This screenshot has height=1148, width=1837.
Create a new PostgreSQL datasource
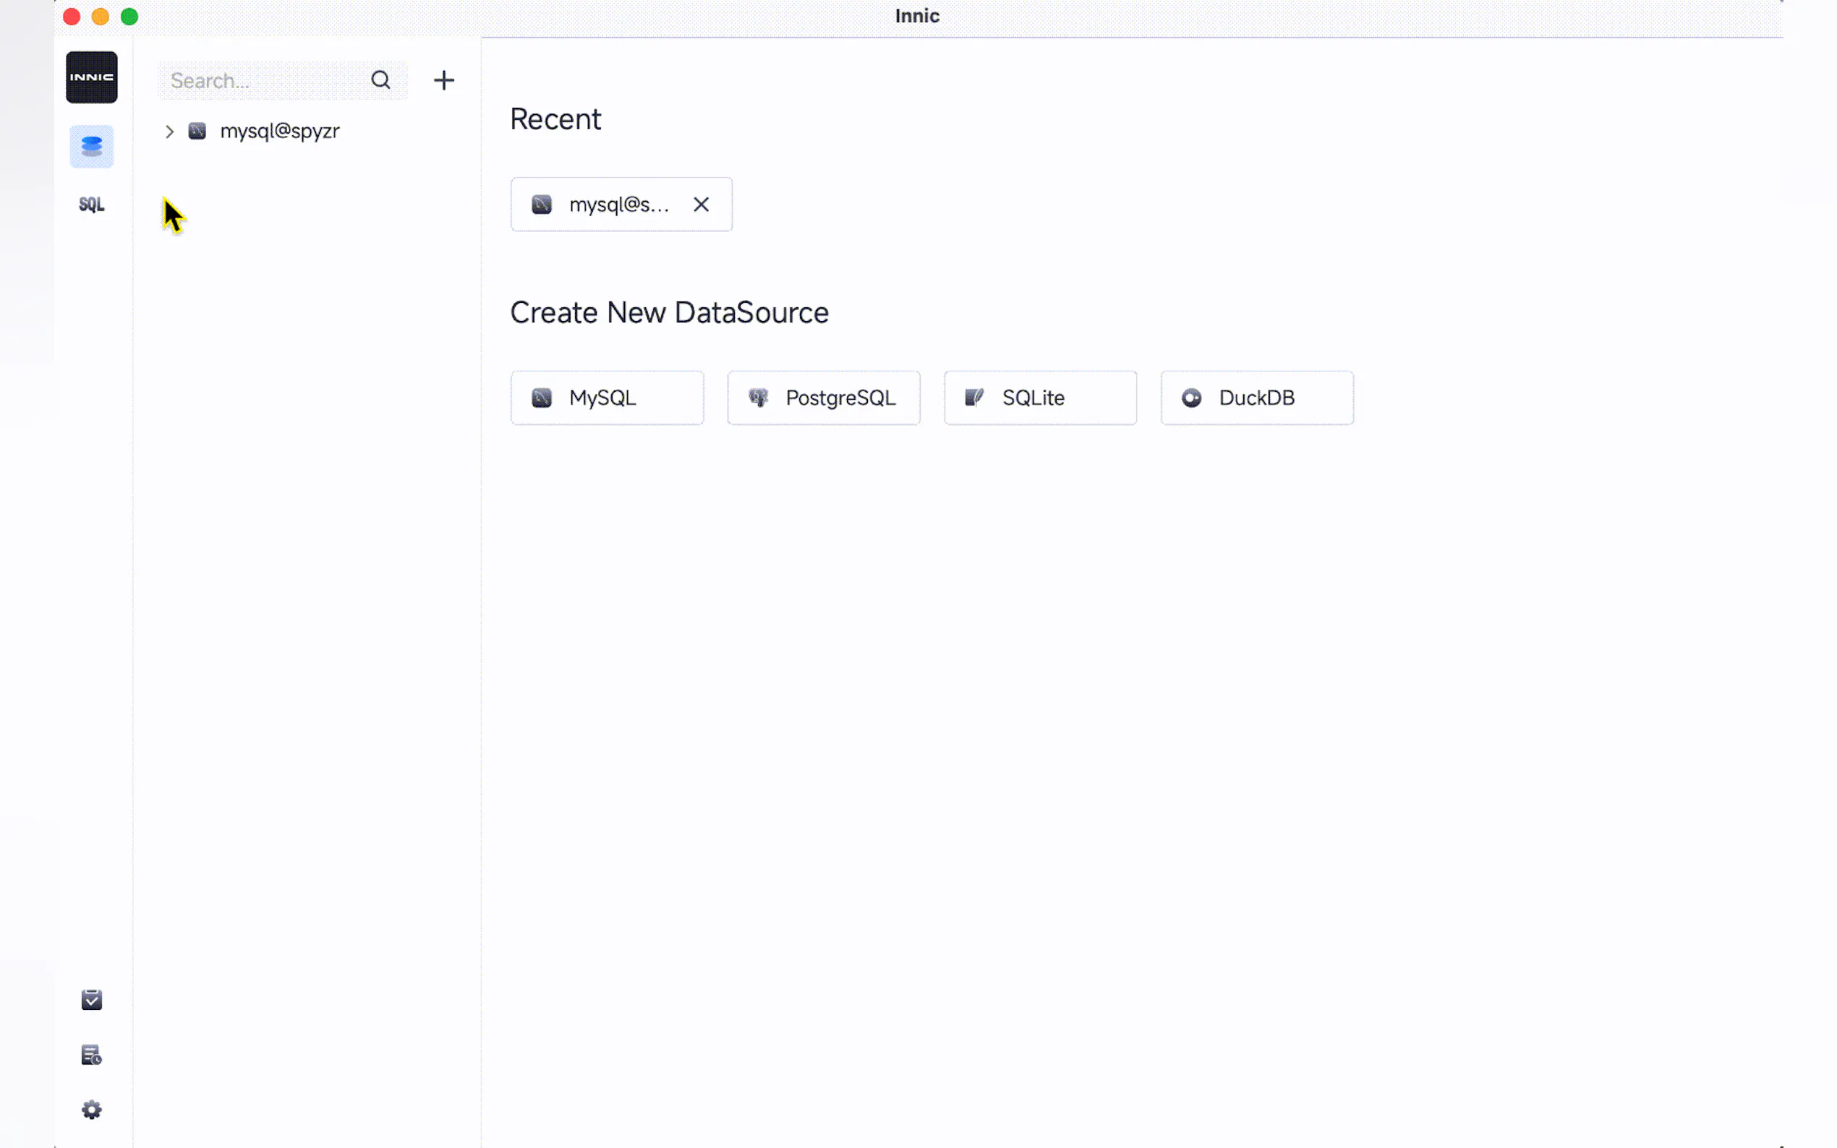click(823, 398)
